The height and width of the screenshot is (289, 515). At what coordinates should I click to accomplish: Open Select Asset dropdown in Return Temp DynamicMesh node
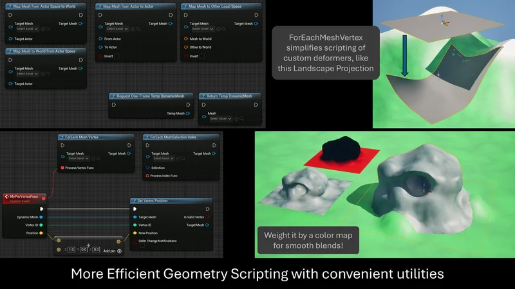[220, 119]
